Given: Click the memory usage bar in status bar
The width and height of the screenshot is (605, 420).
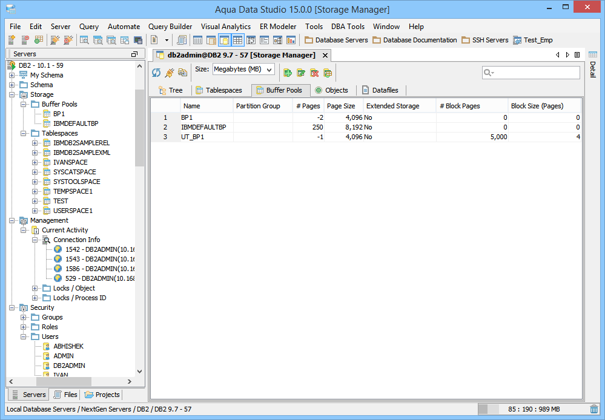Looking at the screenshot, I should (x=532, y=409).
